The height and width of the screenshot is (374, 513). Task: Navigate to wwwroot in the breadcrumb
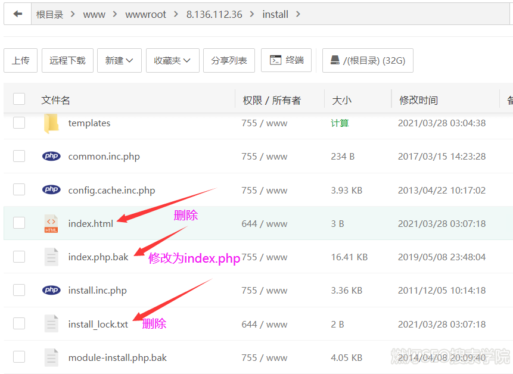pos(145,14)
